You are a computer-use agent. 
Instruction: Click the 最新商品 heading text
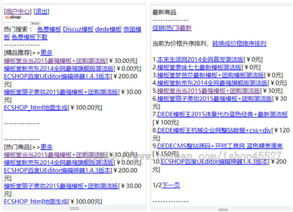pyautogui.click(x=164, y=12)
